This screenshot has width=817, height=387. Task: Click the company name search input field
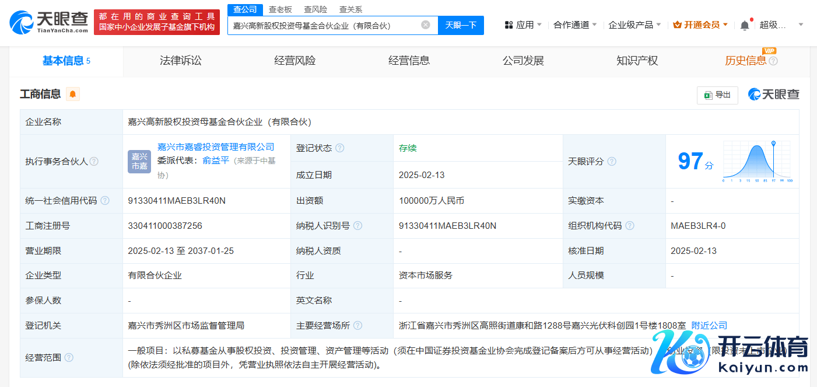tap(324, 25)
